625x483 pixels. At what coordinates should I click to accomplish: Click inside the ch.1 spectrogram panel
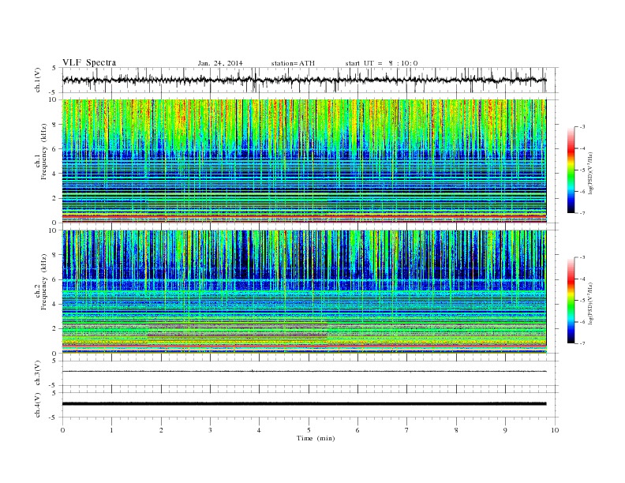coord(304,161)
